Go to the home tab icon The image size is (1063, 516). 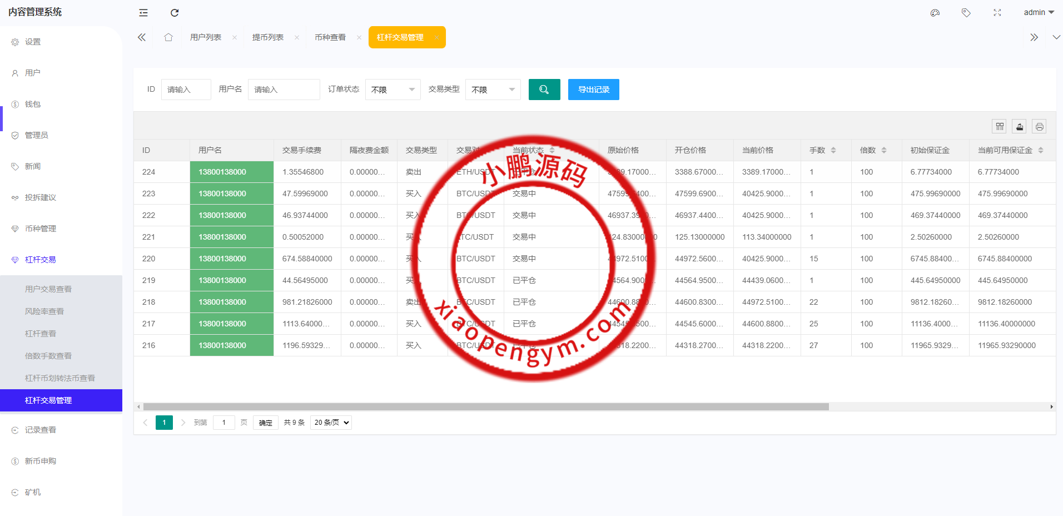pyautogui.click(x=168, y=37)
